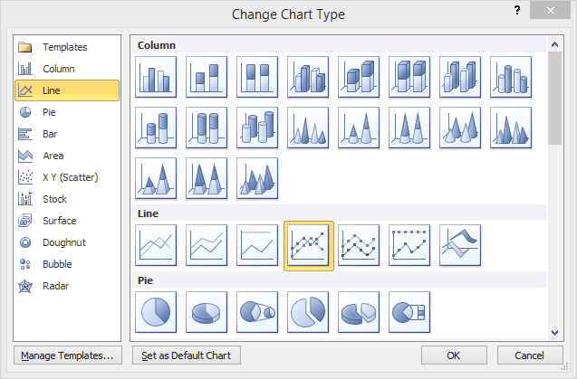Screen dimensions: 577x379
Task: Pick the 3-D Line chart icon
Action: (x=461, y=245)
